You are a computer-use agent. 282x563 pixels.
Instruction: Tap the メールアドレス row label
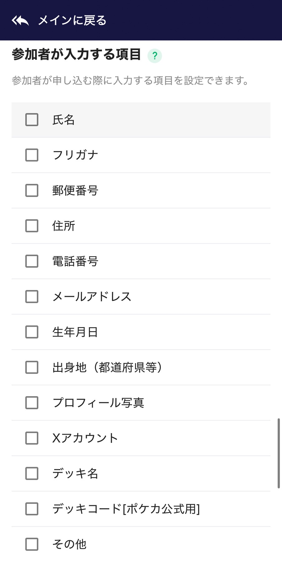[92, 297]
